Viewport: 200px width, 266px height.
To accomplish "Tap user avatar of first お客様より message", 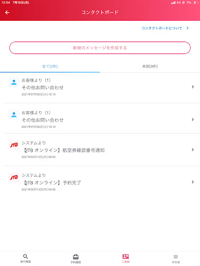I will tap(14, 82).
